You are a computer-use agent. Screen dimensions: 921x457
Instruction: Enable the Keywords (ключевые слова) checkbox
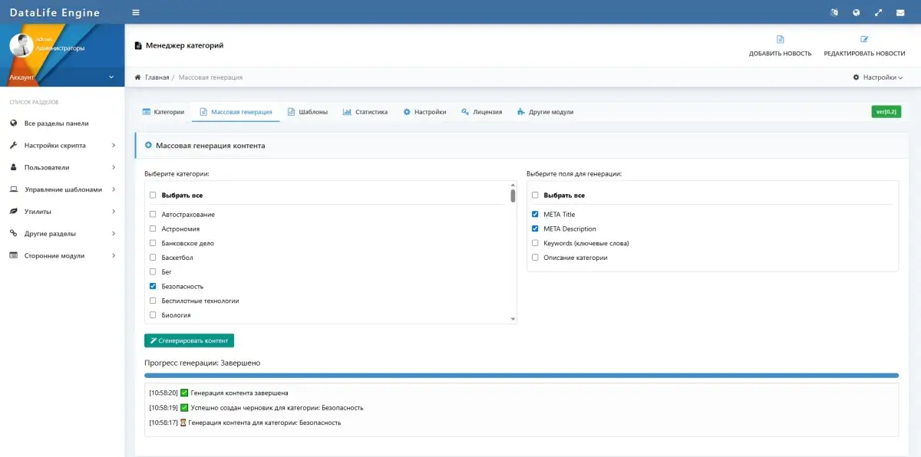point(535,243)
